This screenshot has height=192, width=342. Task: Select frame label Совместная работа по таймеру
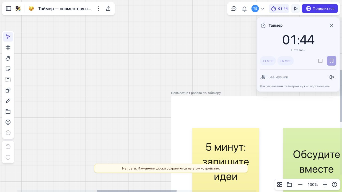pos(196,93)
